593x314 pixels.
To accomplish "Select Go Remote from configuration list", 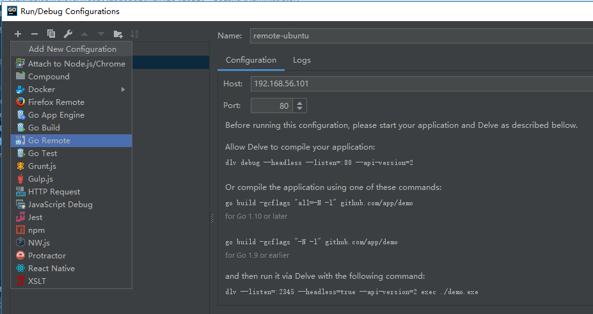I will (49, 141).
